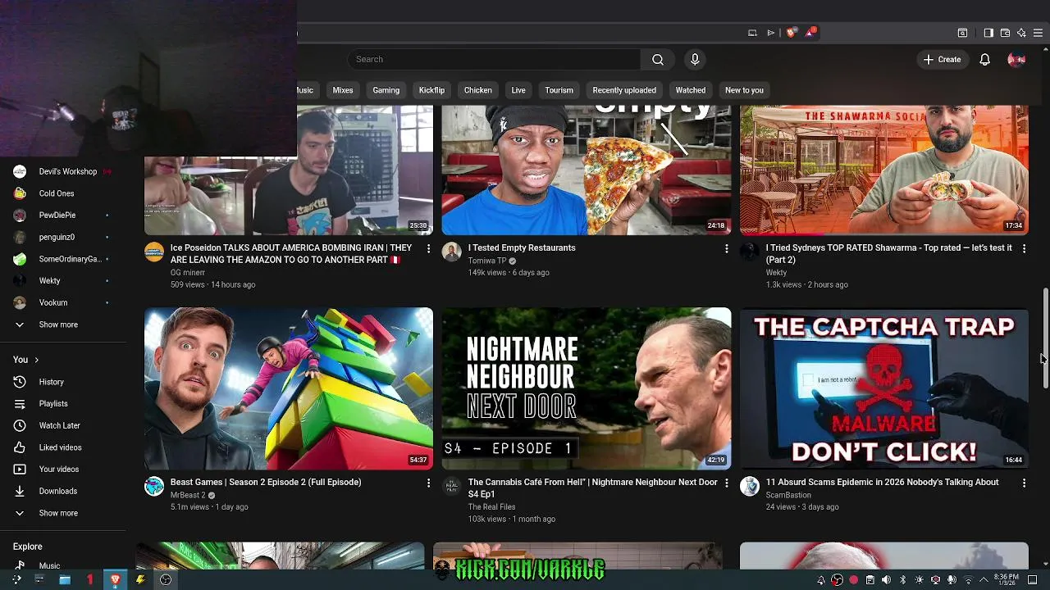Open the Brave Wallet icon
Viewport: 1050px width, 590px height.
(x=1005, y=33)
